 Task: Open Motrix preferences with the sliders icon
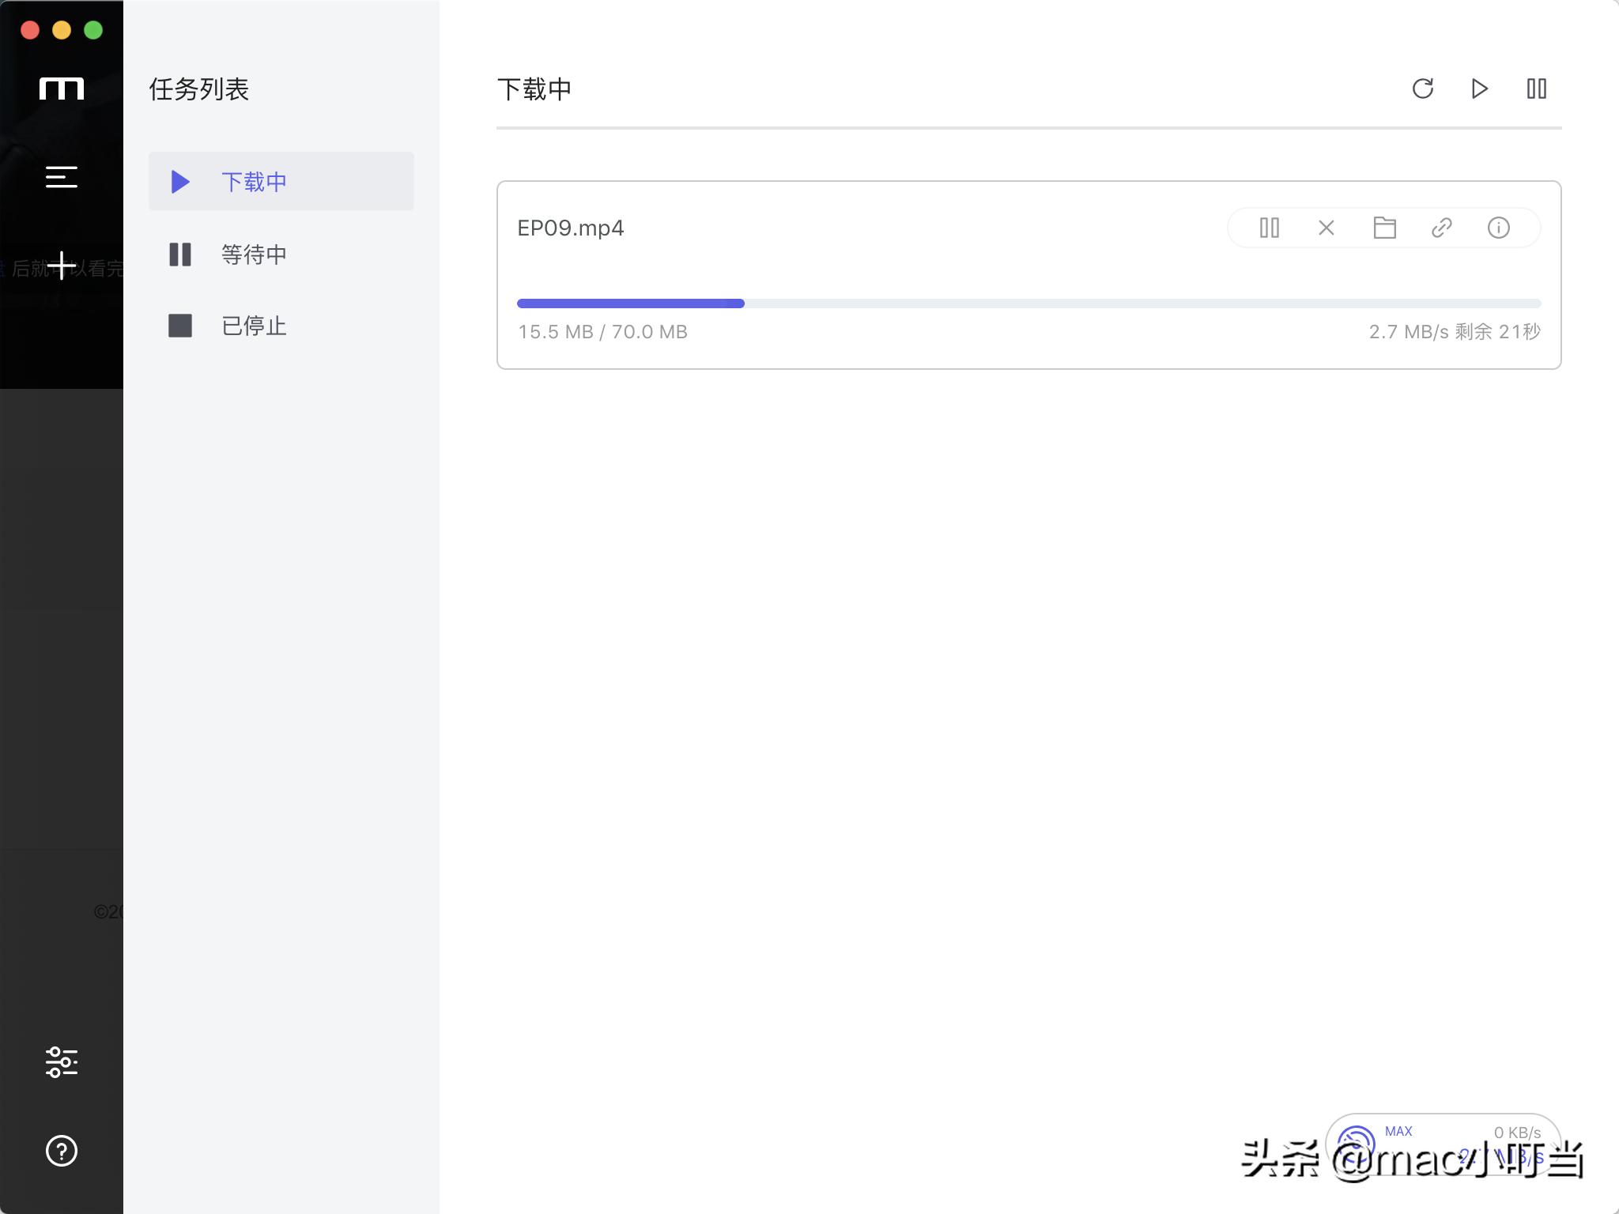(x=61, y=1063)
